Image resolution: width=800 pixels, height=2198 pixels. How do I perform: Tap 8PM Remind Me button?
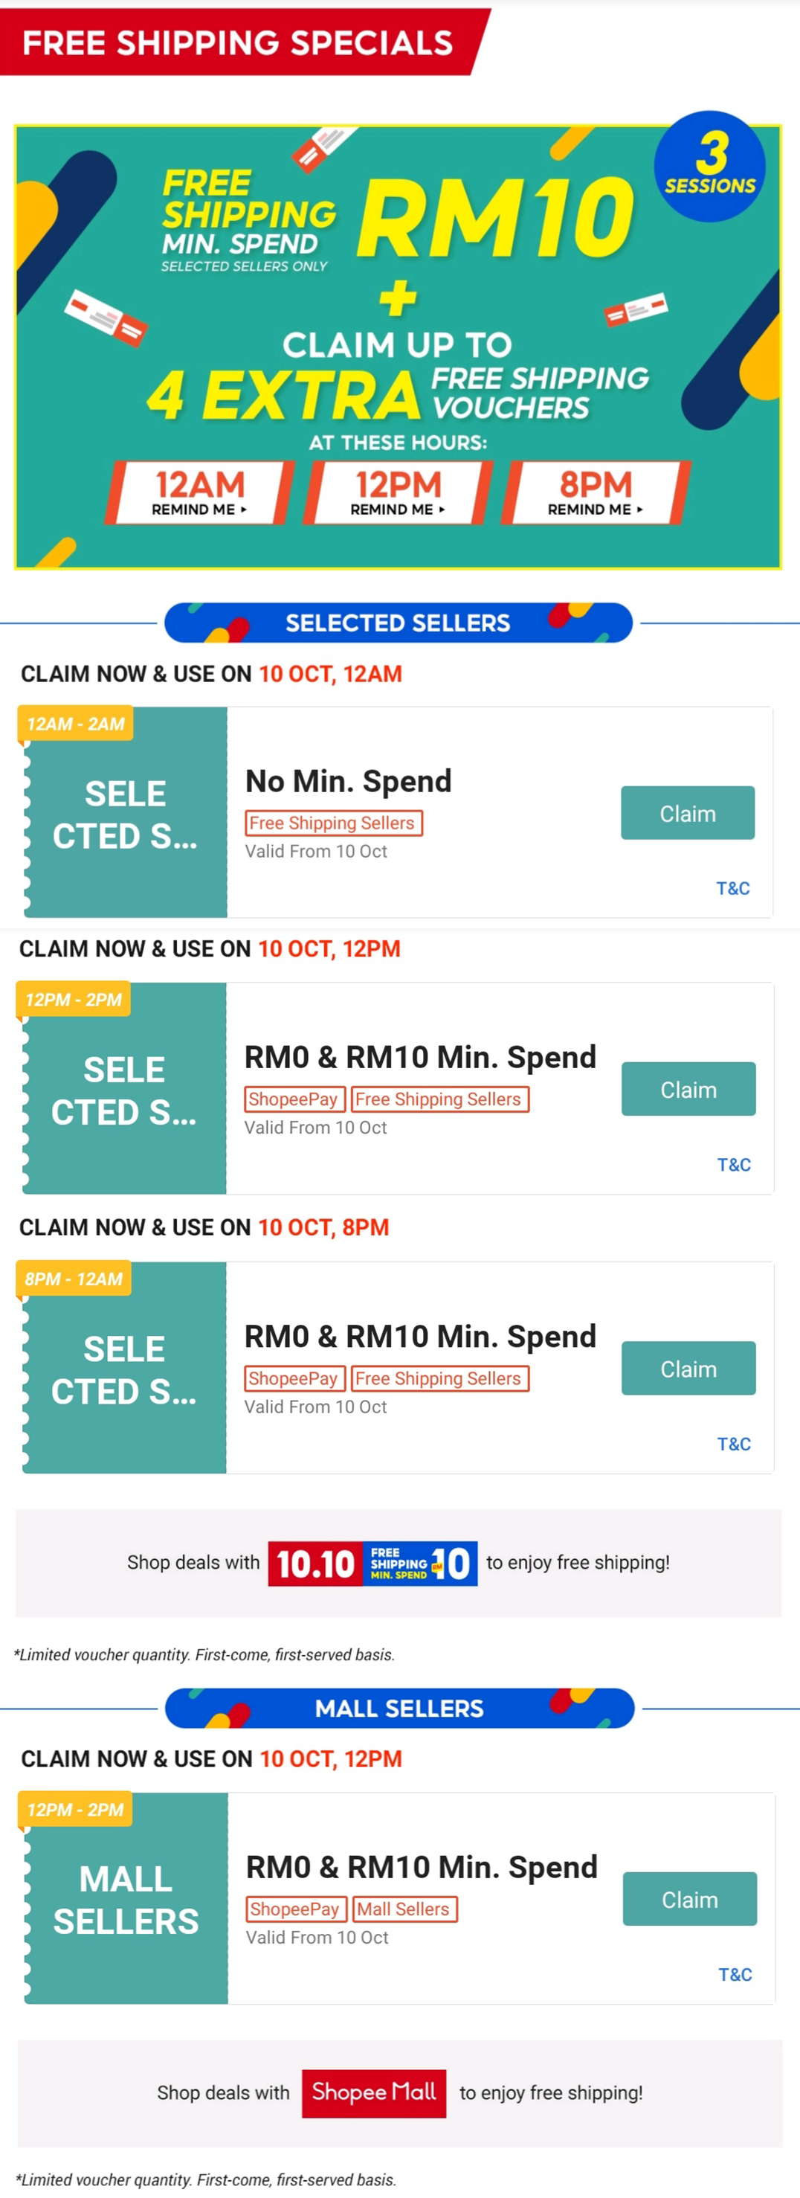[596, 493]
